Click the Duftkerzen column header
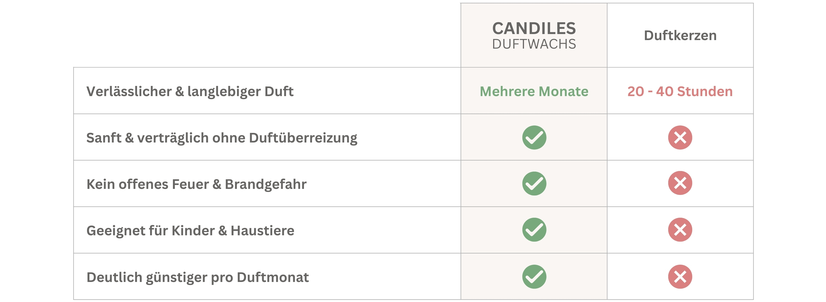This screenshot has width=826, height=302. (x=680, y=35)
